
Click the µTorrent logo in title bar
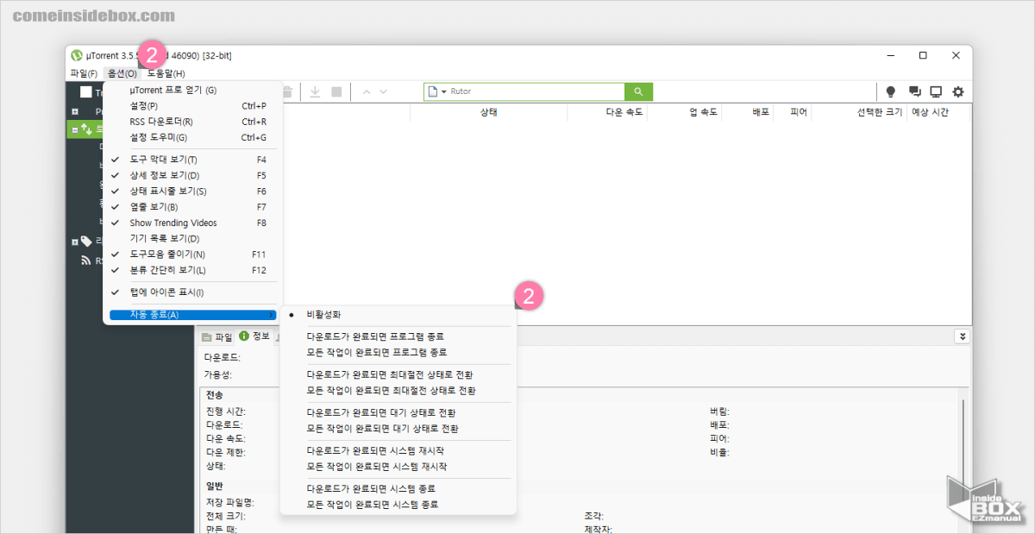tap(77, 55)
